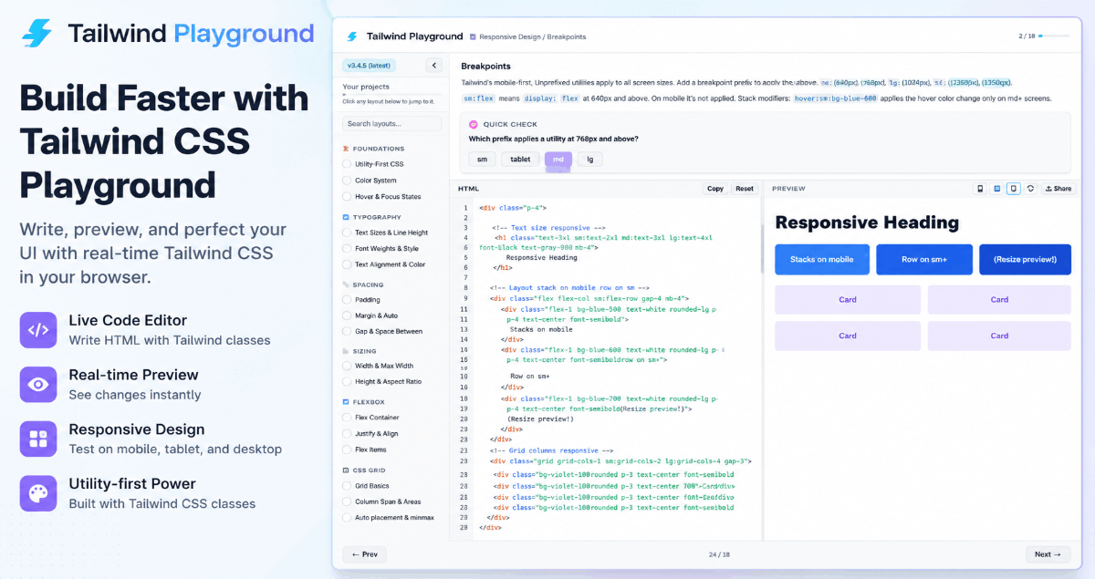Open the Grid Basics lesson

pos(371,486)
